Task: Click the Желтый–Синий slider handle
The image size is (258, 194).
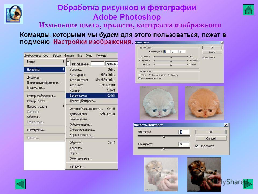Action: click(171, 65)
